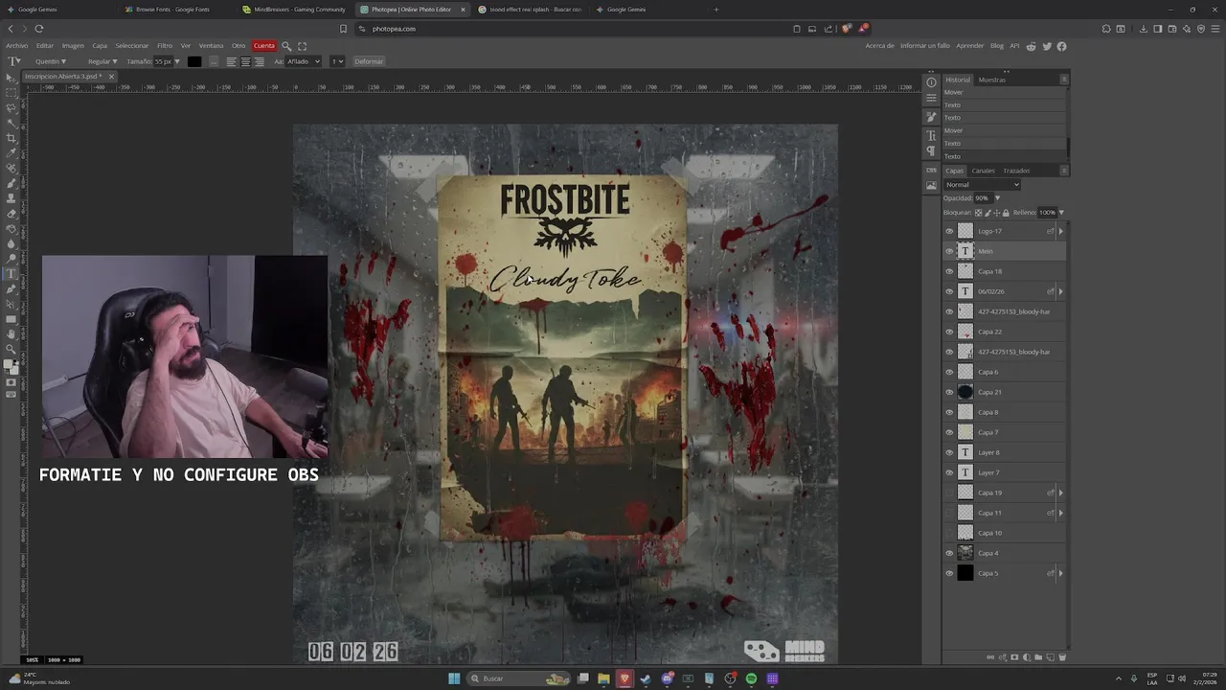This screenshot has height=690, width=1226.
Task: Hide the Capa 18 layer
Action: 949,271
